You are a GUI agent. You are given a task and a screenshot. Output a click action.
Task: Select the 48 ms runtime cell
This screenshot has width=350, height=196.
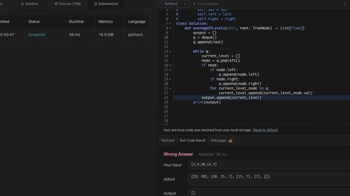click(74, 35)
